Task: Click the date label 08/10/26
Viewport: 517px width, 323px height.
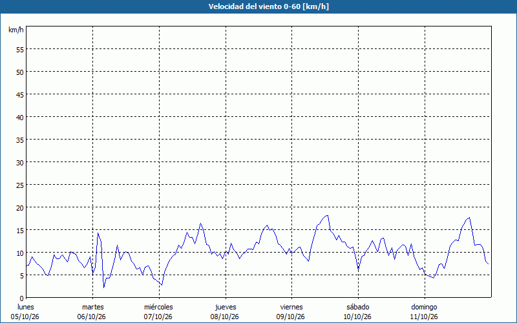Action: 224,317
